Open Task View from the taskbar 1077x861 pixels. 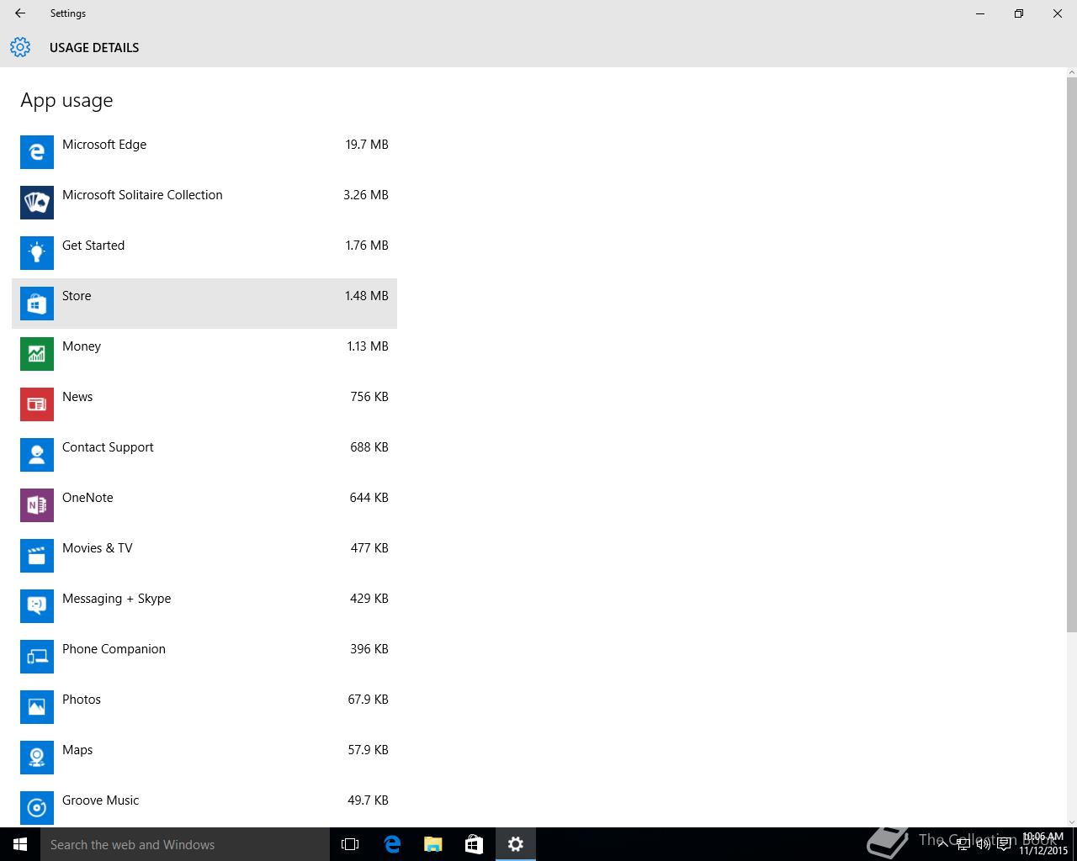[x=350, y=844]
